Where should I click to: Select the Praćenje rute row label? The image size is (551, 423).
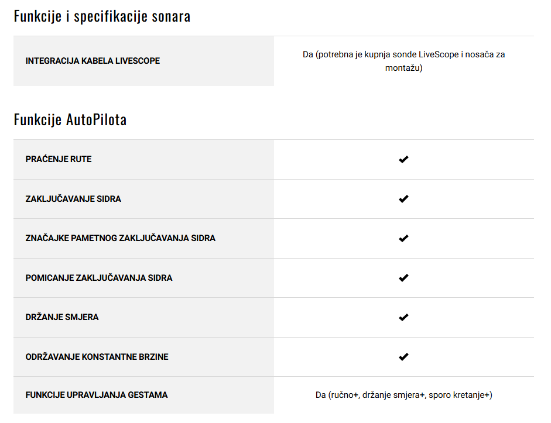59,159
